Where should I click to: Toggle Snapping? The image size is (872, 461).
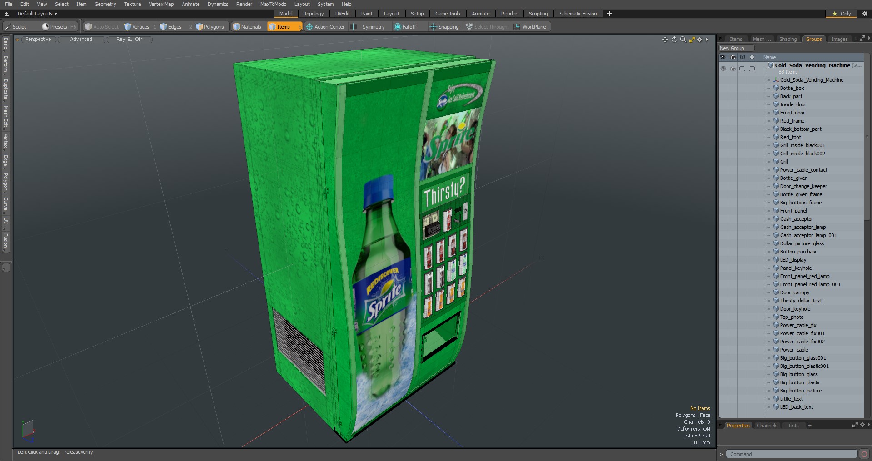(x=444, y=27)
